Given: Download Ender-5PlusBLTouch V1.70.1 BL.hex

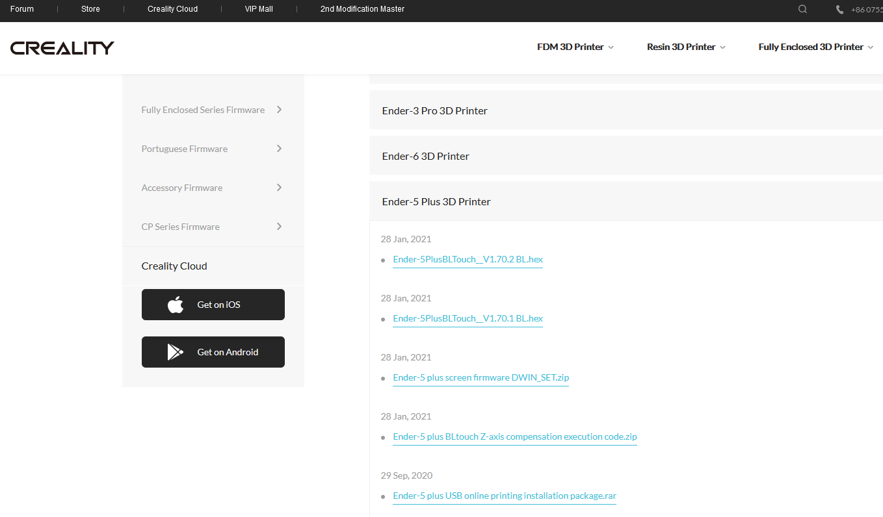Looking at the screenshot, I should click(x=468, y=318).
